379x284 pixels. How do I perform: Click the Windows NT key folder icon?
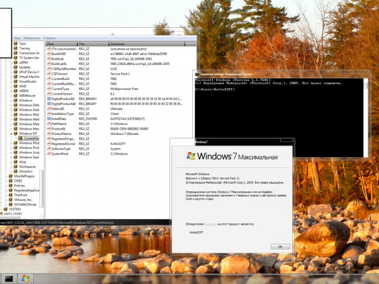16,133
